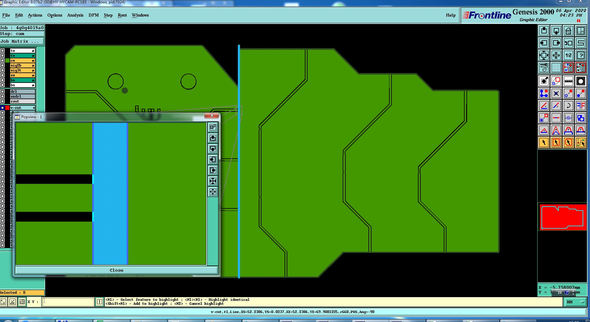590x322 pixels.
Task: Open the wrench and palette settings icon
Action: [x=544, y=68]
